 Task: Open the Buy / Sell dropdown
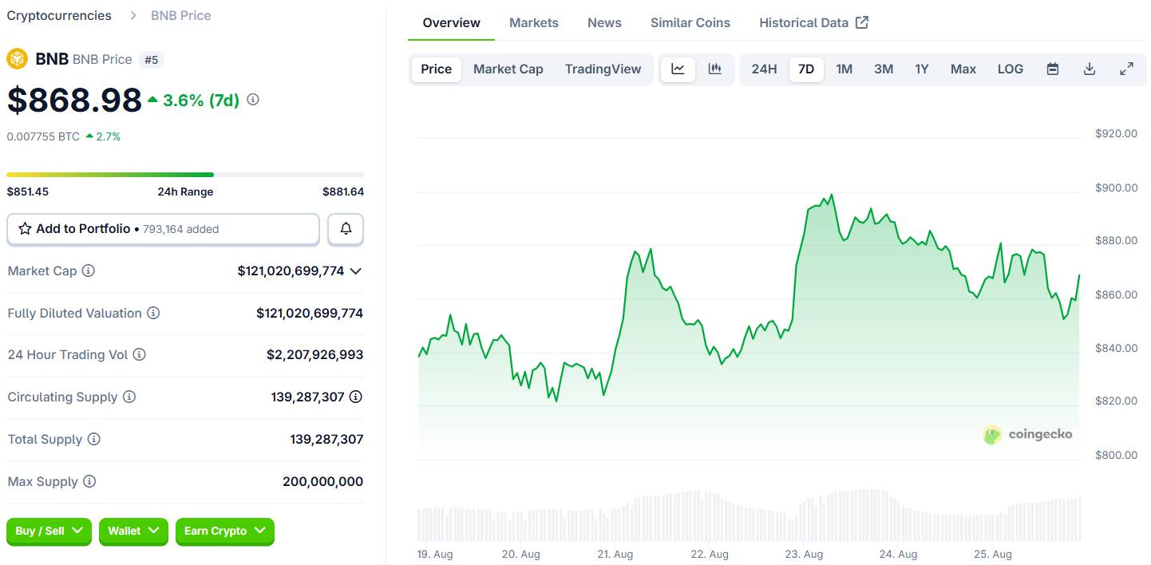[x=49, y=531]
